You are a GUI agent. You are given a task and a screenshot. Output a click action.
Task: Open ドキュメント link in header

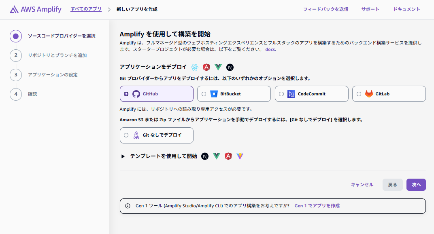(406, 9)
